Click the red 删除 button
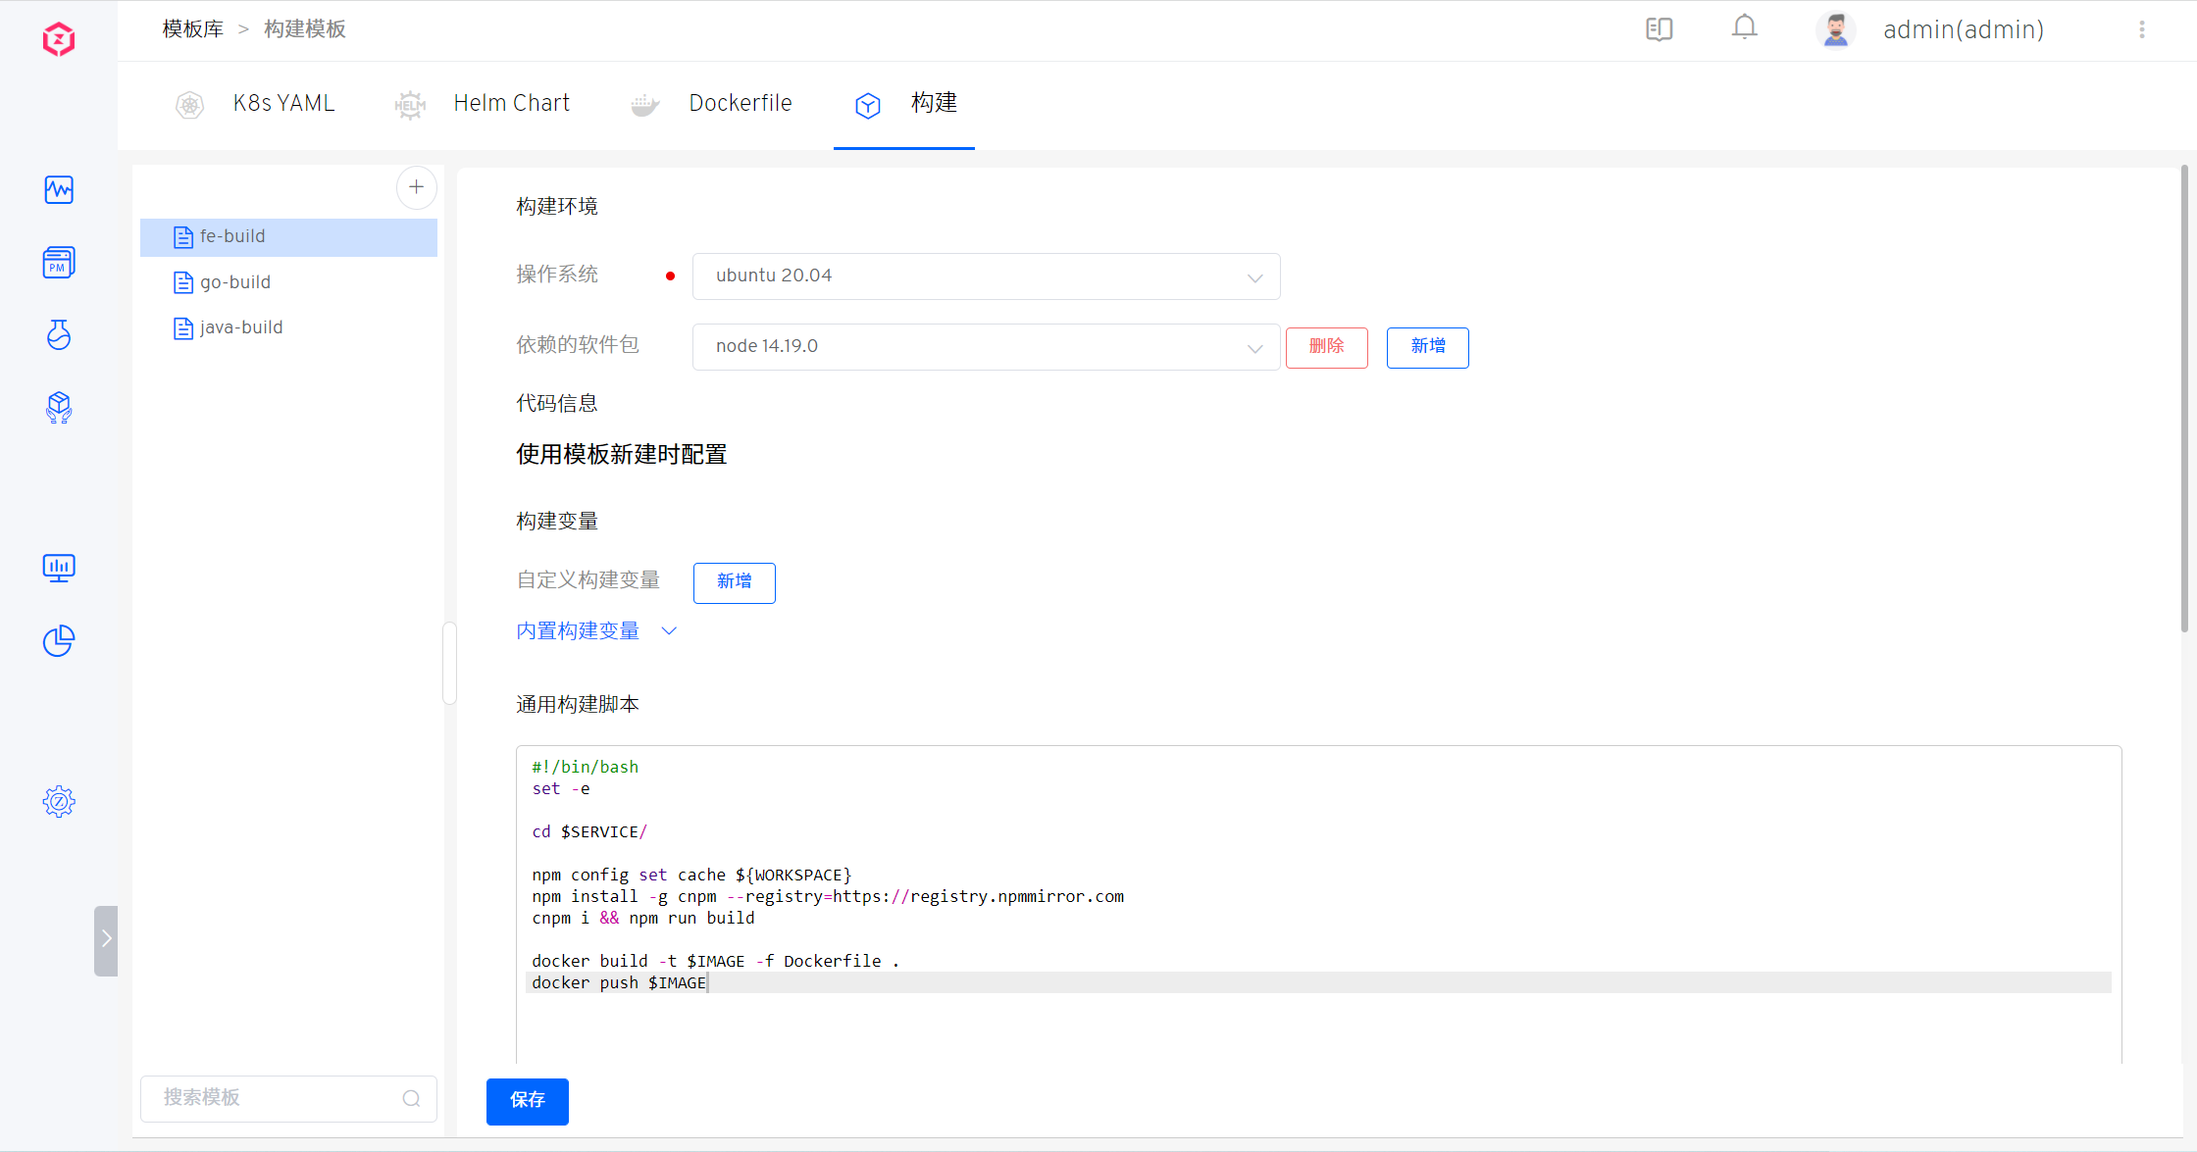Viewport: 2197px width, 1152px height. pos(1326,347)
